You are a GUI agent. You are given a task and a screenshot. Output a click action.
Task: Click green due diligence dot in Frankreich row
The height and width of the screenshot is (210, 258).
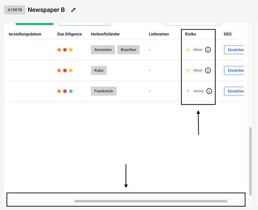(71, 91)
